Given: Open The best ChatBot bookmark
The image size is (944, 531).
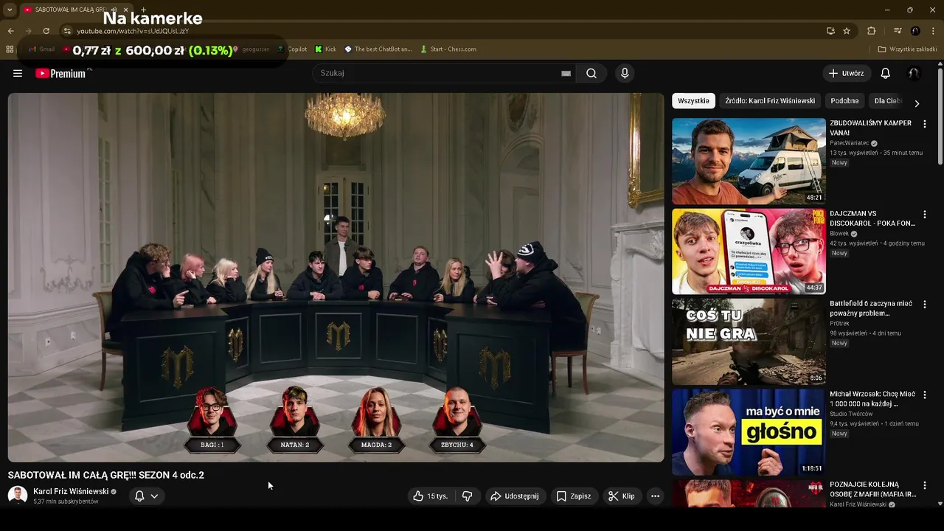Looking at the screenshot, I should (378, 49).
